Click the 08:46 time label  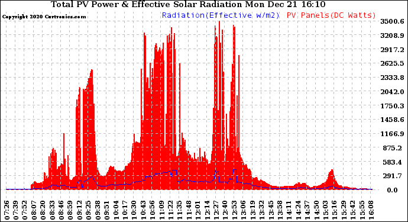pos(61,210)
